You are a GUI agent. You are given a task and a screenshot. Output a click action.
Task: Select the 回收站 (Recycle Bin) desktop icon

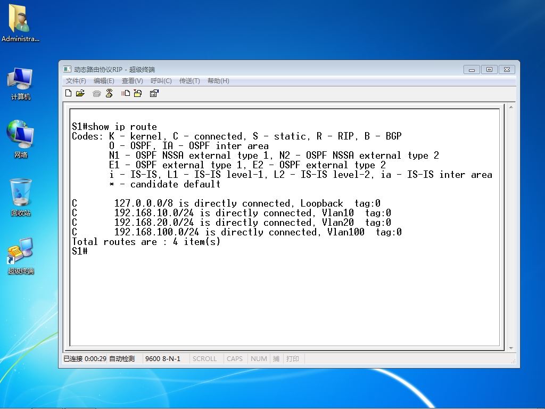point(21,198)
